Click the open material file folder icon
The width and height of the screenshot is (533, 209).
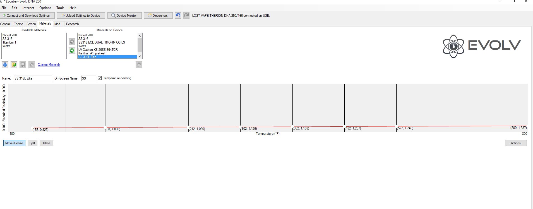coord(14,65)
